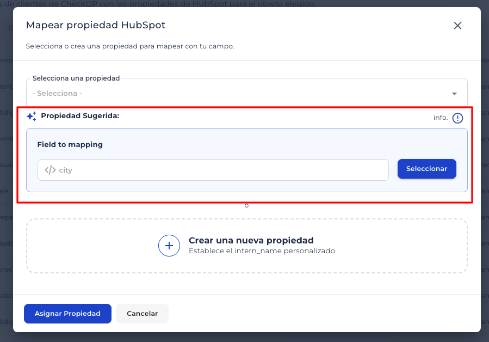Screen dimensions: 489x342
Task: Click the 'Selecciona una propiedad' field label
Action: tap(76, 78)
